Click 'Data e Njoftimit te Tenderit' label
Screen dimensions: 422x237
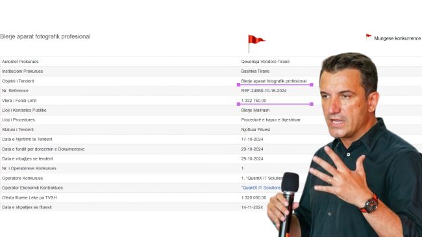pyautogui.click(x=27, y=139)
